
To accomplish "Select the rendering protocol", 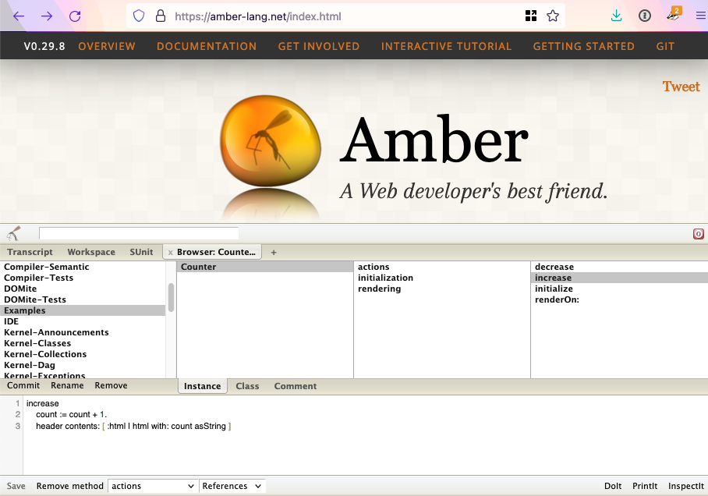I will (x=442, y=289).
